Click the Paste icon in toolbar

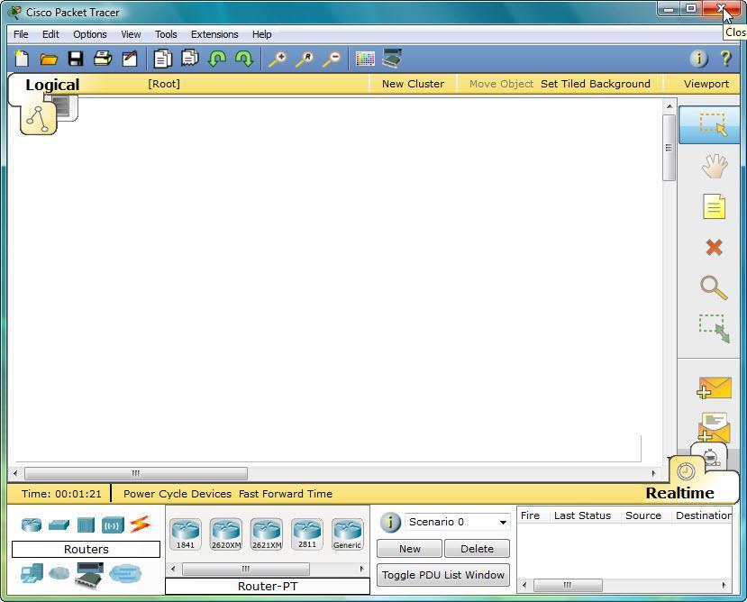190,59
